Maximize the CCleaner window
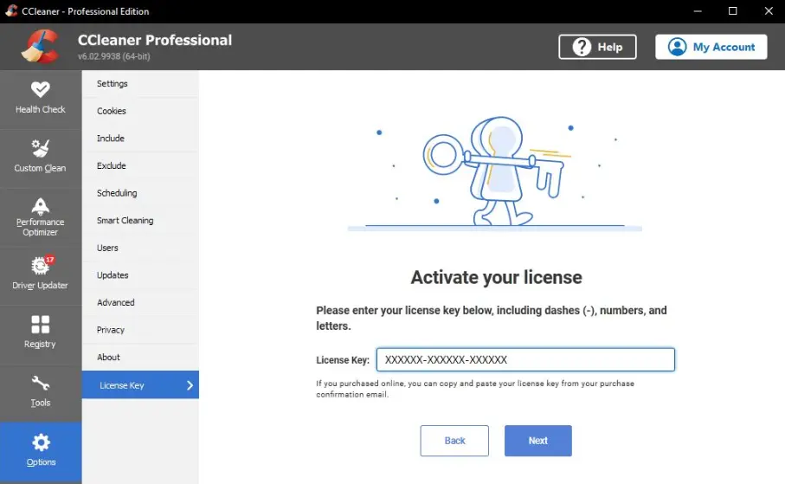 tap(732, 11)
